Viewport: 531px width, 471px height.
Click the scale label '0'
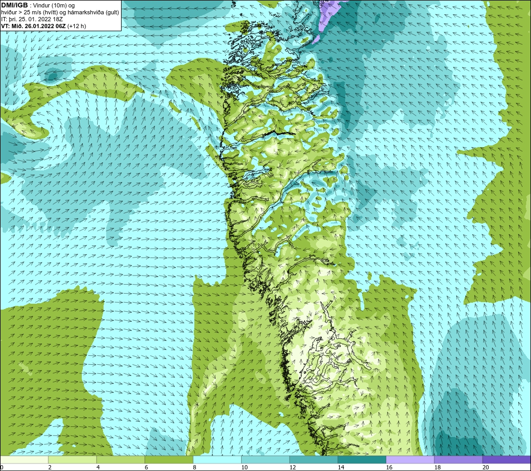tap(2, 467)
